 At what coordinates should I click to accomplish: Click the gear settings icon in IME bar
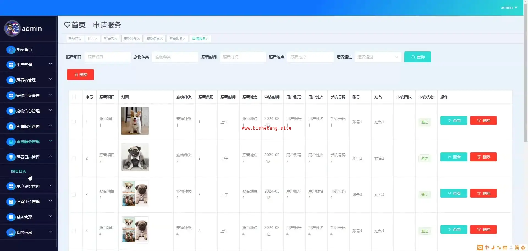point(523,248)
